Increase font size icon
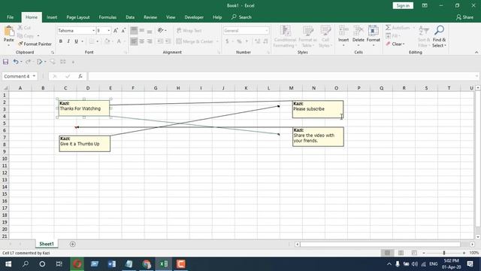This screenshot has height=271, width=481. click(116, 30)
